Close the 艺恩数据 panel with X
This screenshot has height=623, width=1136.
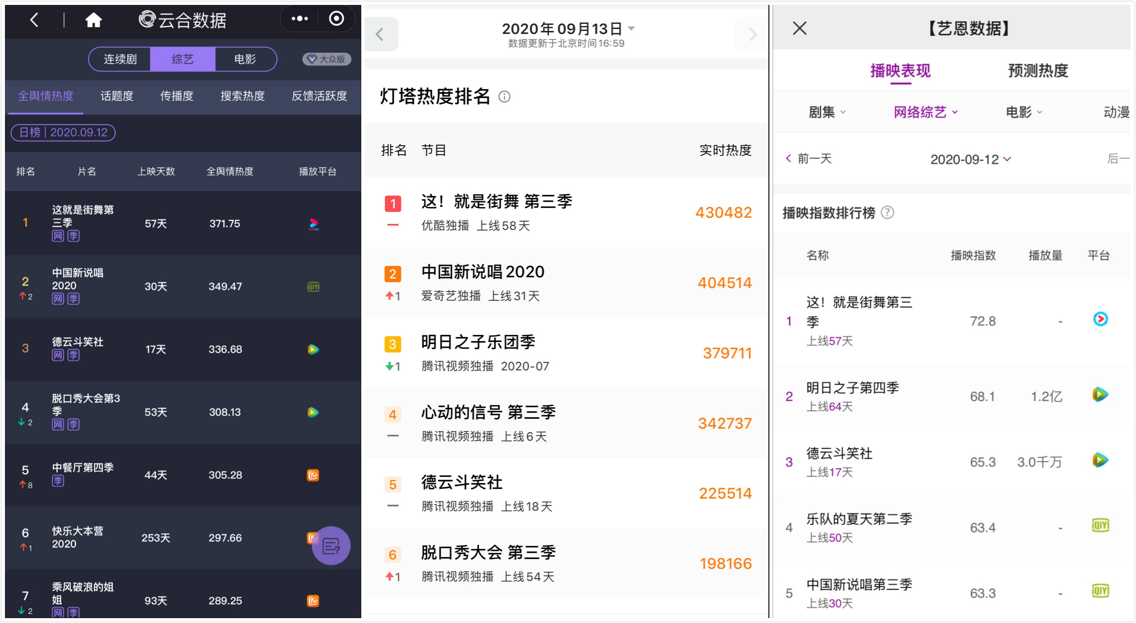pyautogui.click(x=799, y=29)
